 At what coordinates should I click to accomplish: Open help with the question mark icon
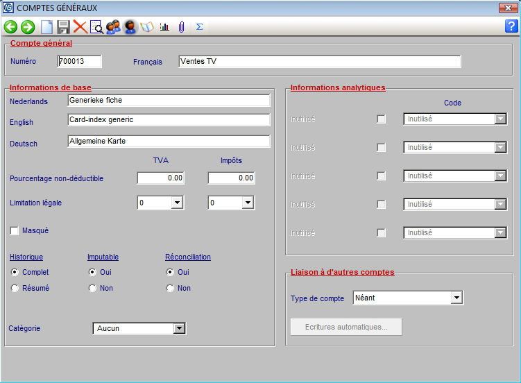coord(511,27)
